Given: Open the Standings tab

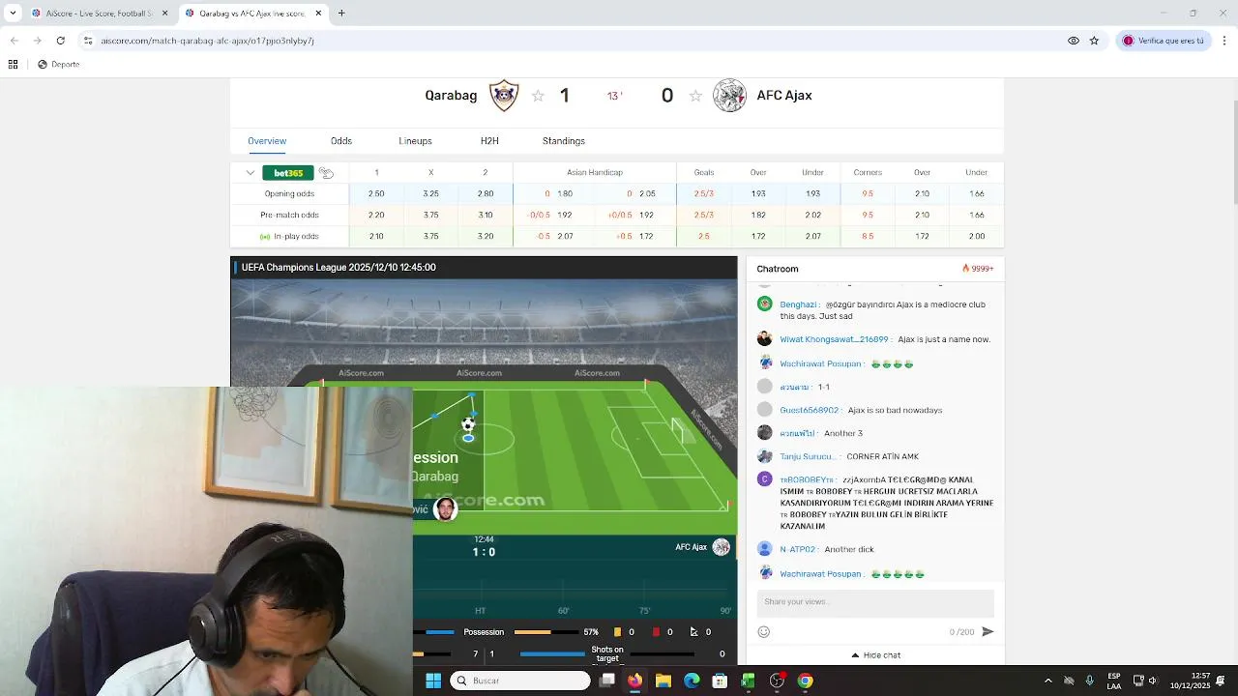Looking at the screenshot, I should click(x=564, y=141).
